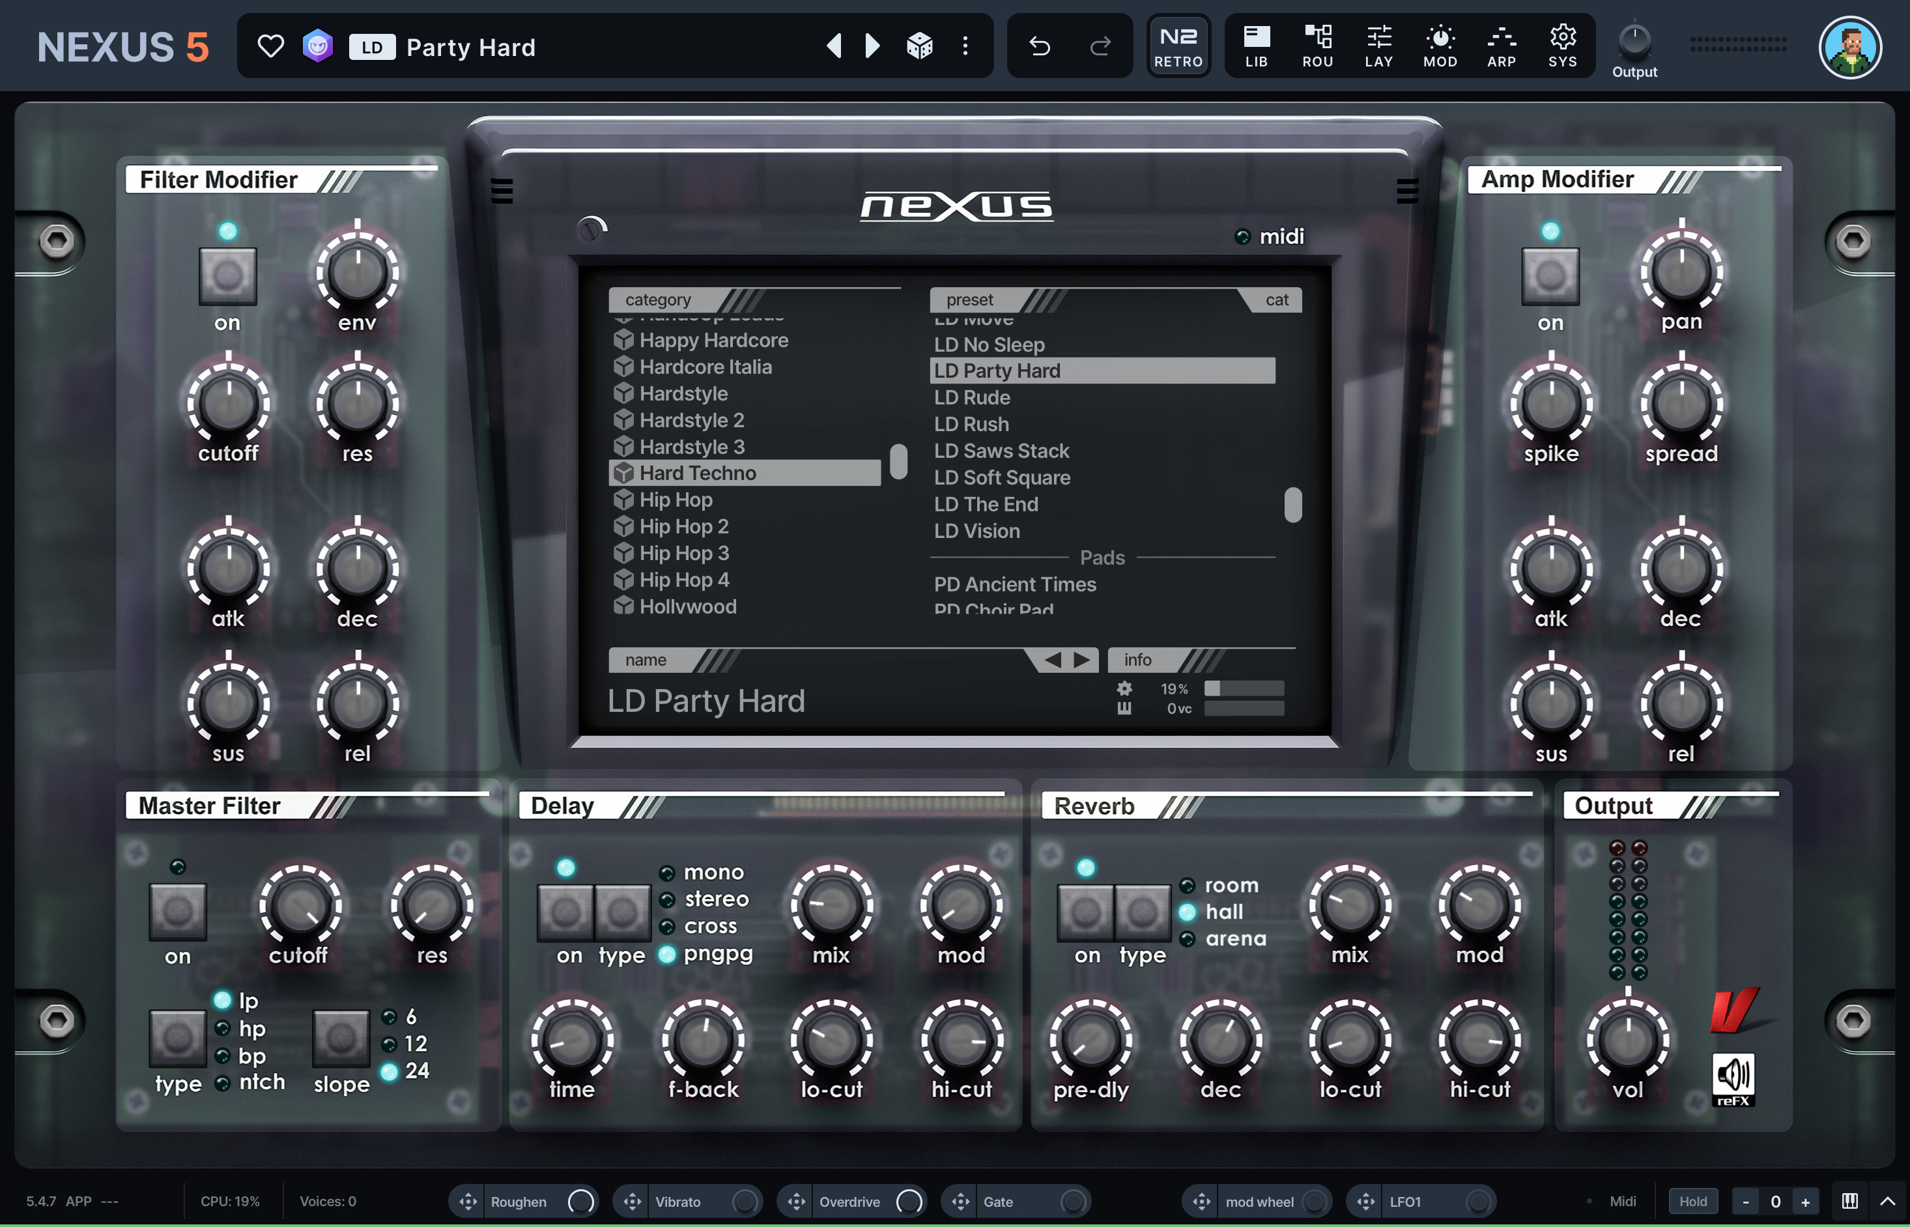
Task: Toggle the Filter Modifier on button
Action: tap(228, 275)
